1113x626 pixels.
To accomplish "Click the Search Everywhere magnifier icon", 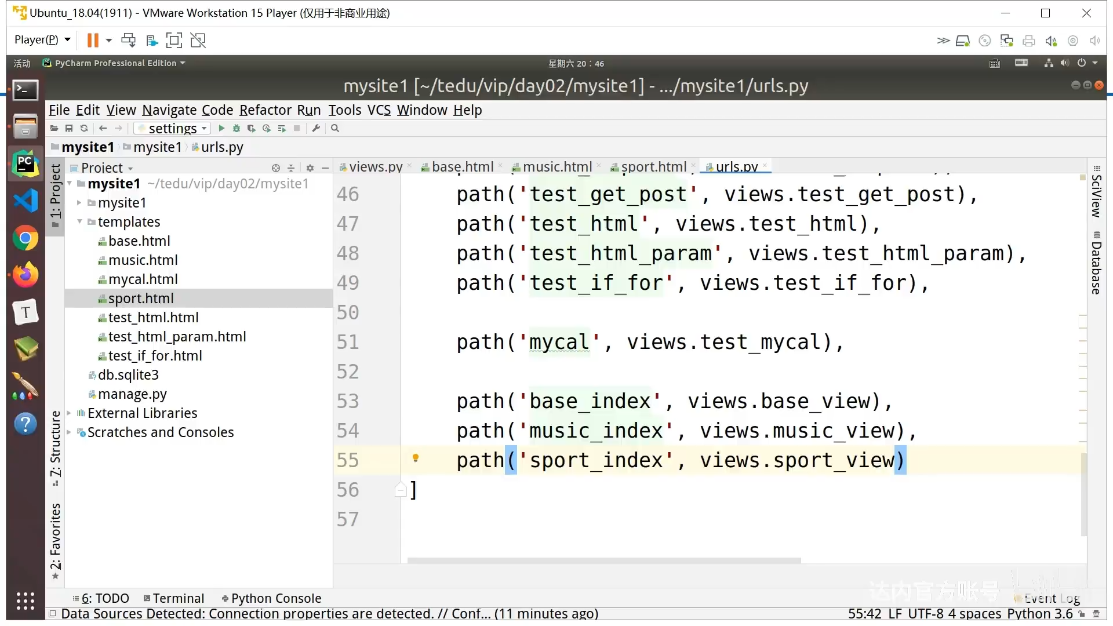I will point(335,128).
